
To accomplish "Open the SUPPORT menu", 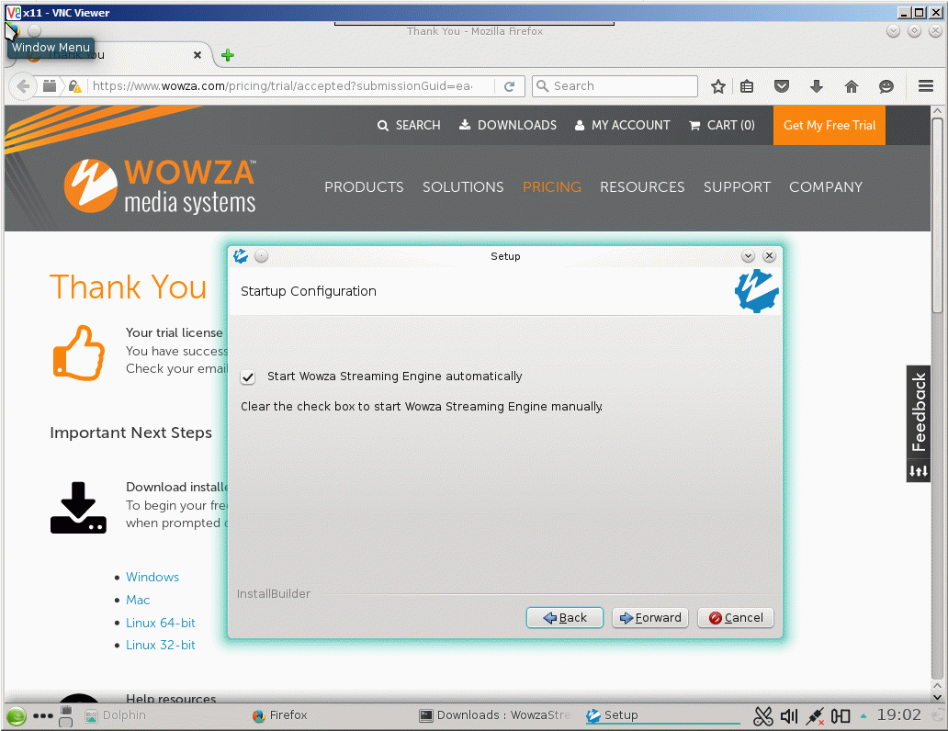I will coord(737,186).
